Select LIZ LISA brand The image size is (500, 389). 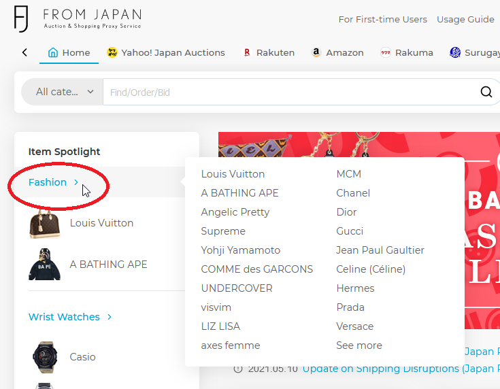coord(220,326)
